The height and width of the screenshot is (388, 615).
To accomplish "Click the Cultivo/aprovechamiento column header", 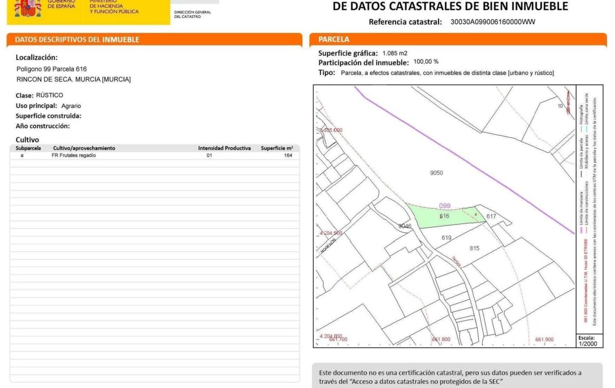I will coord(84,148).
